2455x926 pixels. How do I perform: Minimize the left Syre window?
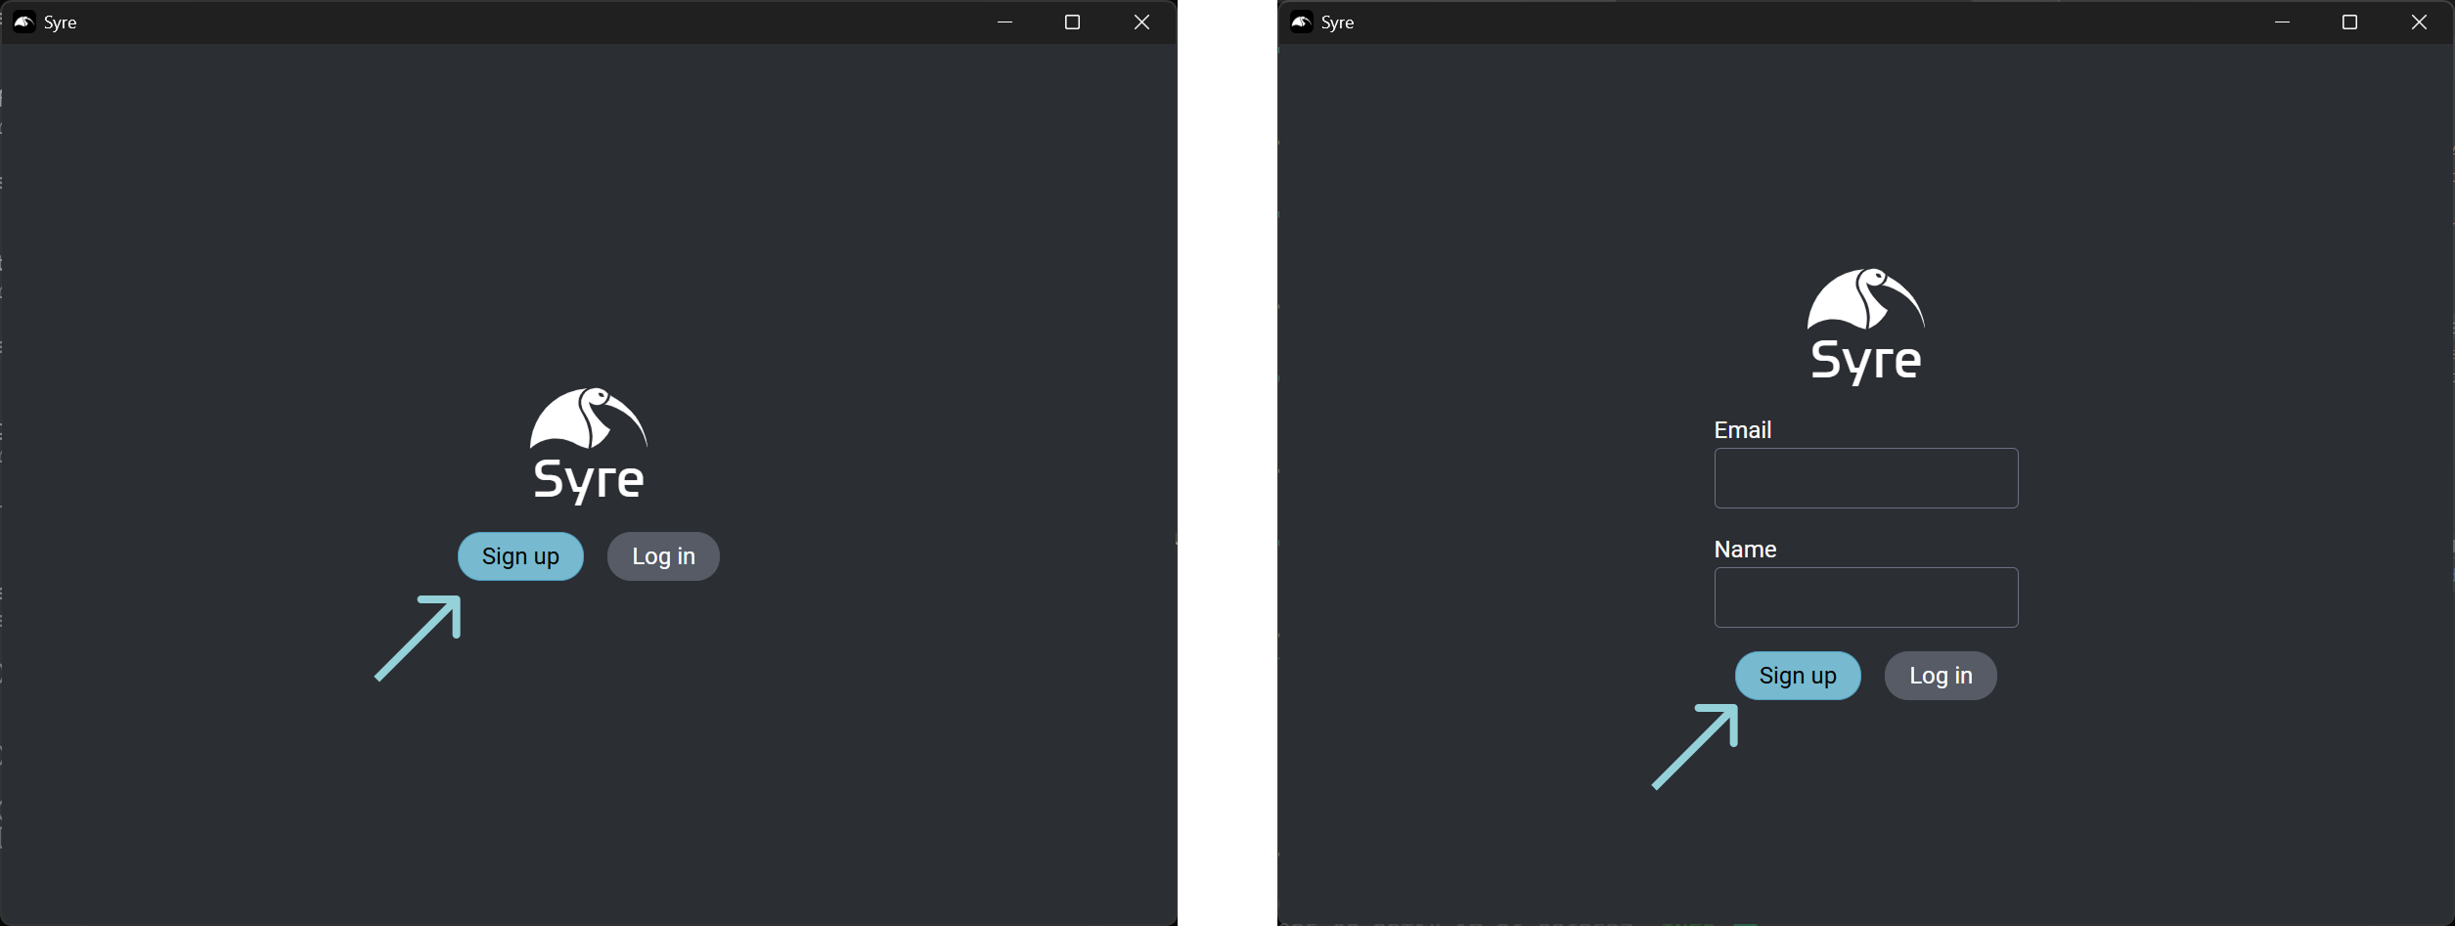coord(1004,22)
